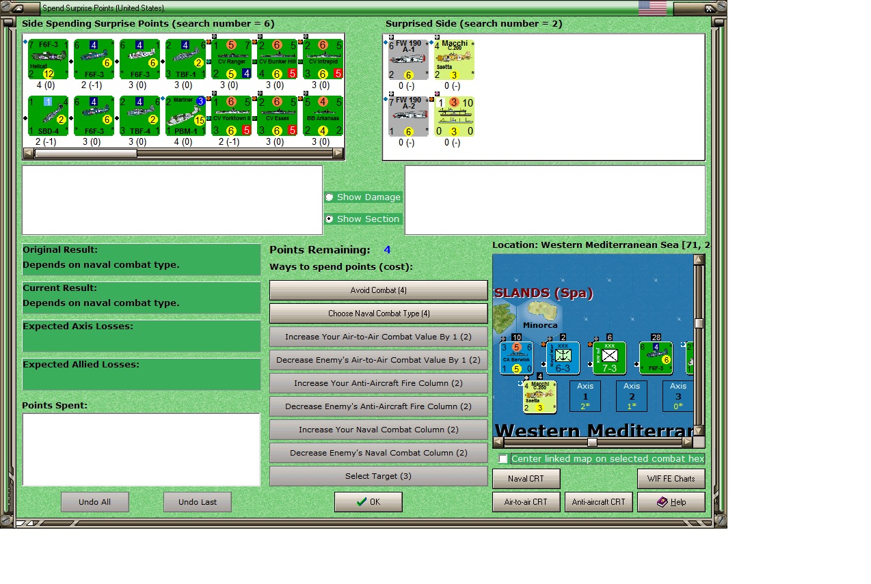This screenshot has height=584, width=871.
Task: Click the XIV Inf 7-3 unit on map
Action: point(610,359)
